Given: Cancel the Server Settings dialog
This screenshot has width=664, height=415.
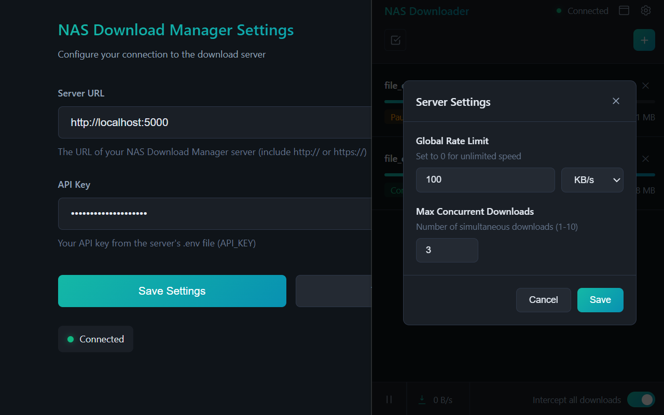Looking at the screenshot, I should tap(544, 300).
